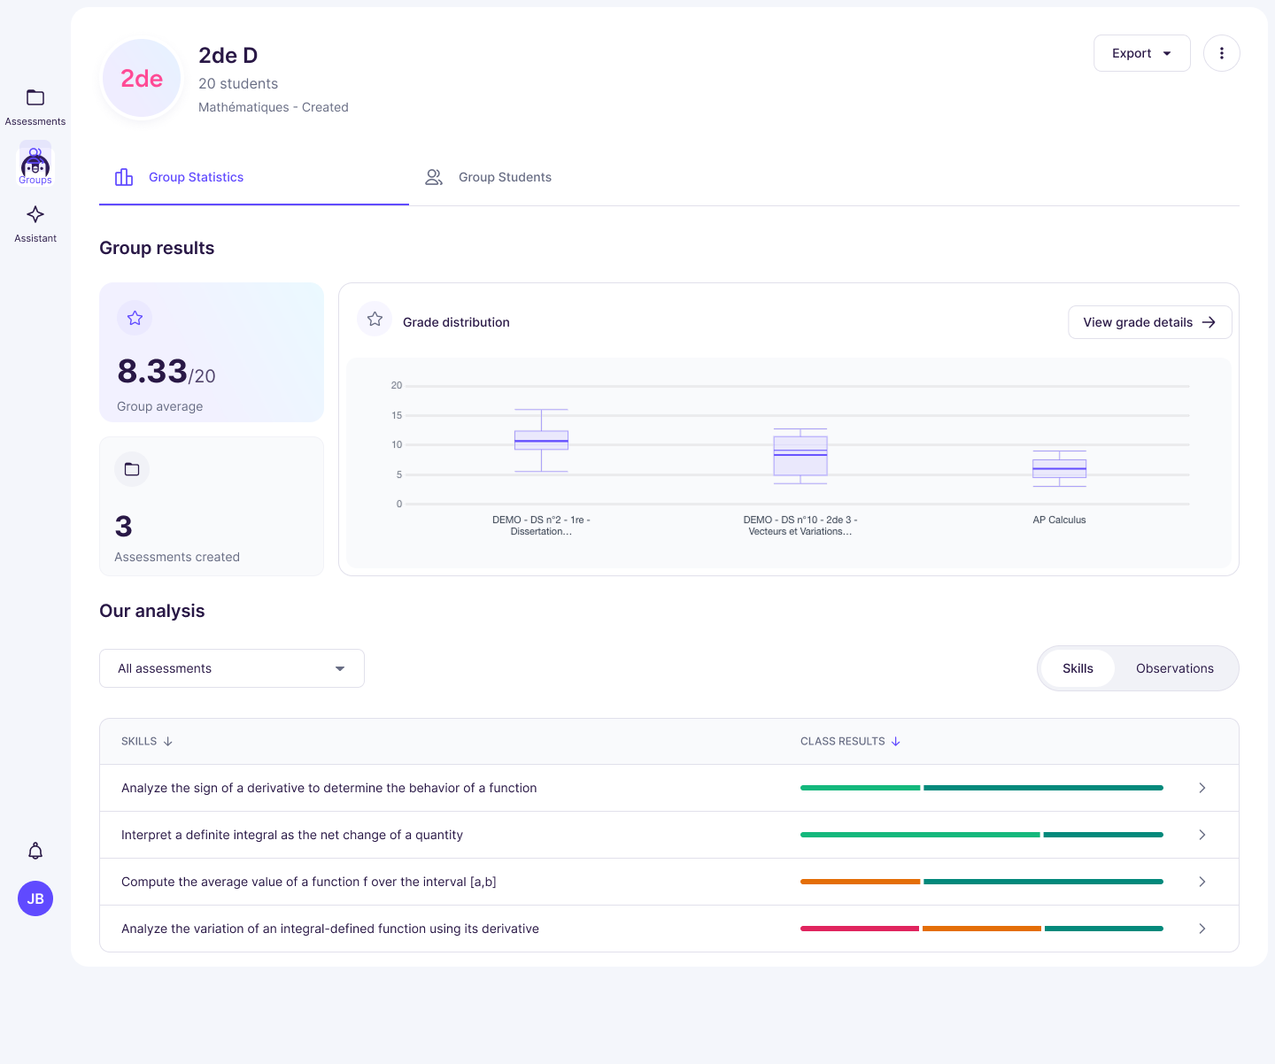Open notifications bell icon

tap(35, 851)
